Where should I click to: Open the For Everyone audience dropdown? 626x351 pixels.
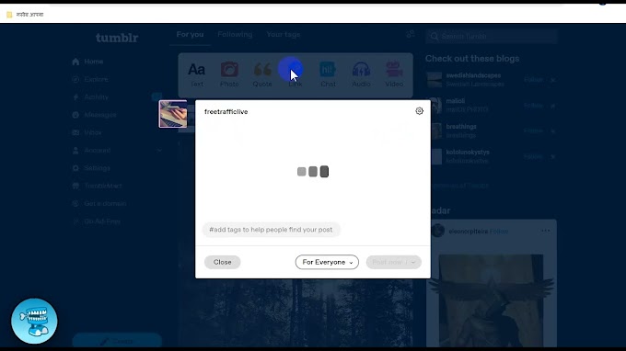click(x=327, y=262)
